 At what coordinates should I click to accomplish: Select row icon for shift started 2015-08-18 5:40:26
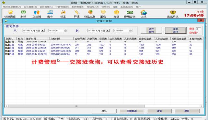click(7, 45)
